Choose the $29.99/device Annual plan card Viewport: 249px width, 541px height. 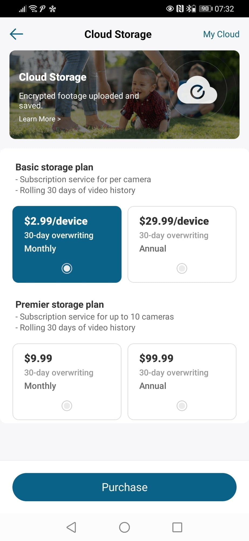click(x=182, y=238)
